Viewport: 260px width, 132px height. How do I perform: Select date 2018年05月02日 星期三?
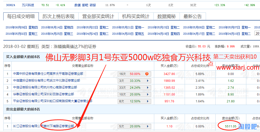click(22, 34)
